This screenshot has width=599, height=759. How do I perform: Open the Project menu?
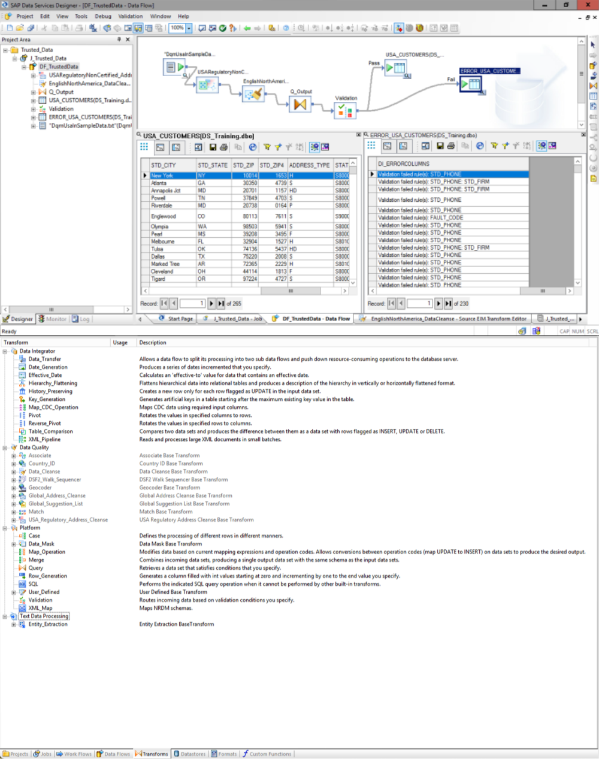pos(25,16)
